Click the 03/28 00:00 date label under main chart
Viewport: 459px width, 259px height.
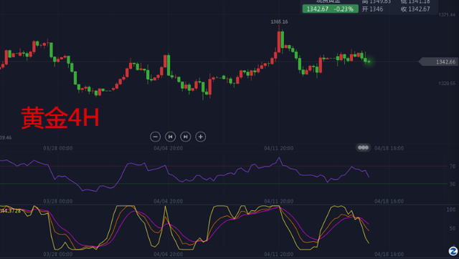58,148
